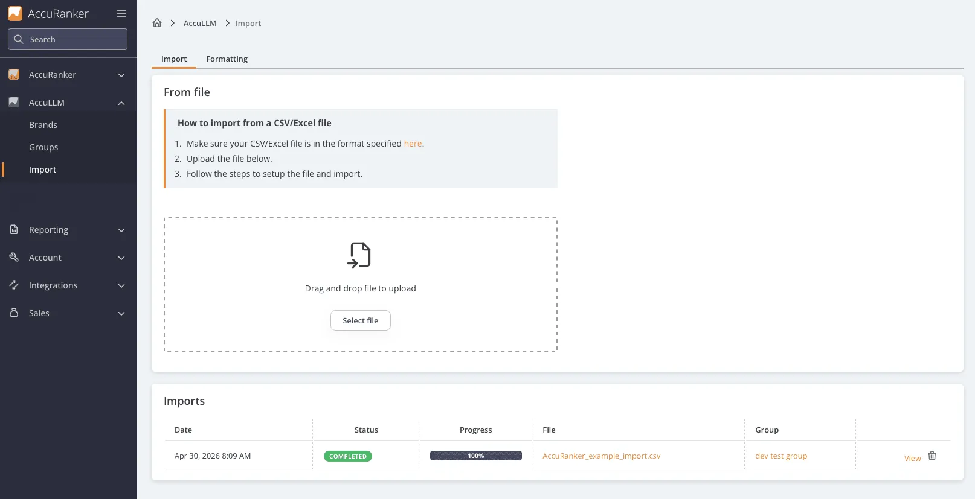
Task: Click the Import breadcrumb text
Action: click(248, 23)
